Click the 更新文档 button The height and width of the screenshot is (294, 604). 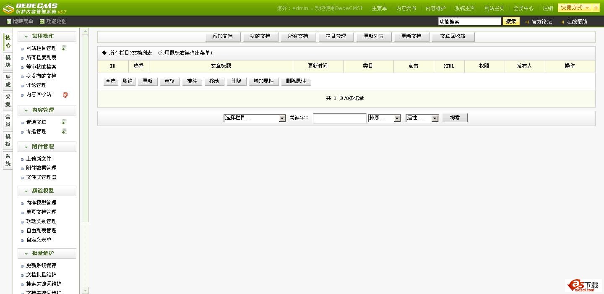411,37
